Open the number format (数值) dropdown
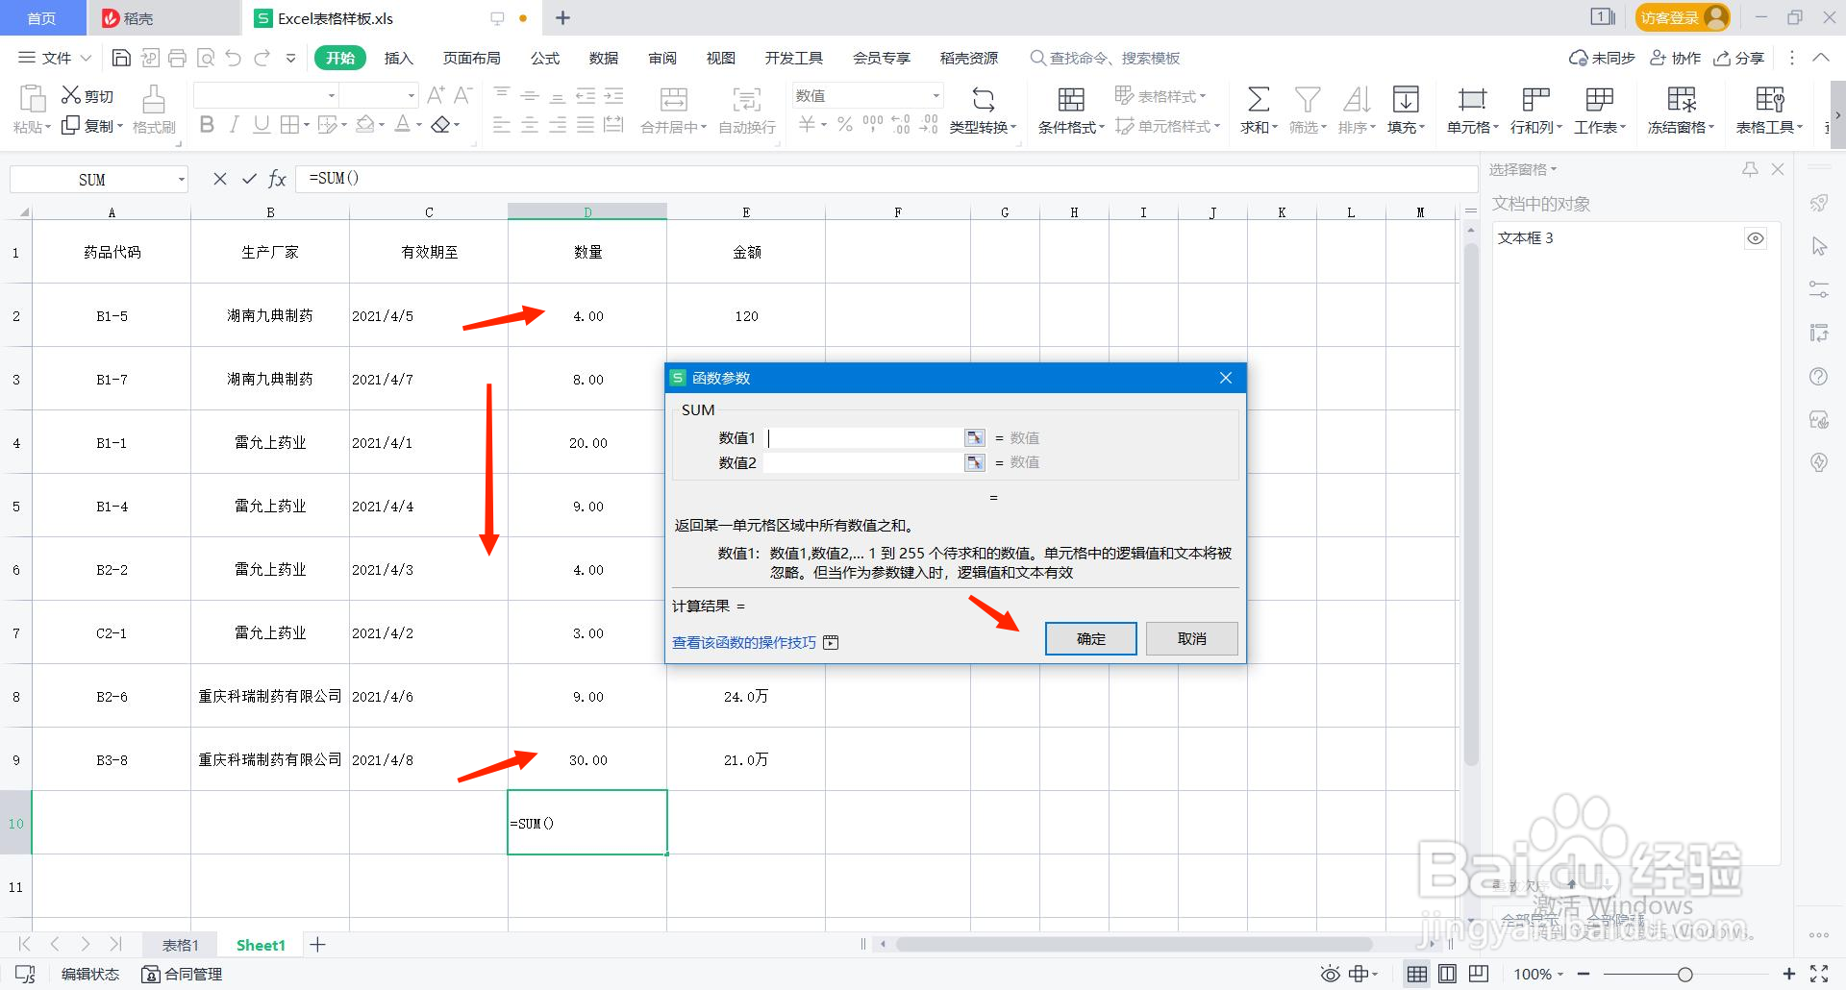The image size is (1846, 990). (x=935, y=95)
